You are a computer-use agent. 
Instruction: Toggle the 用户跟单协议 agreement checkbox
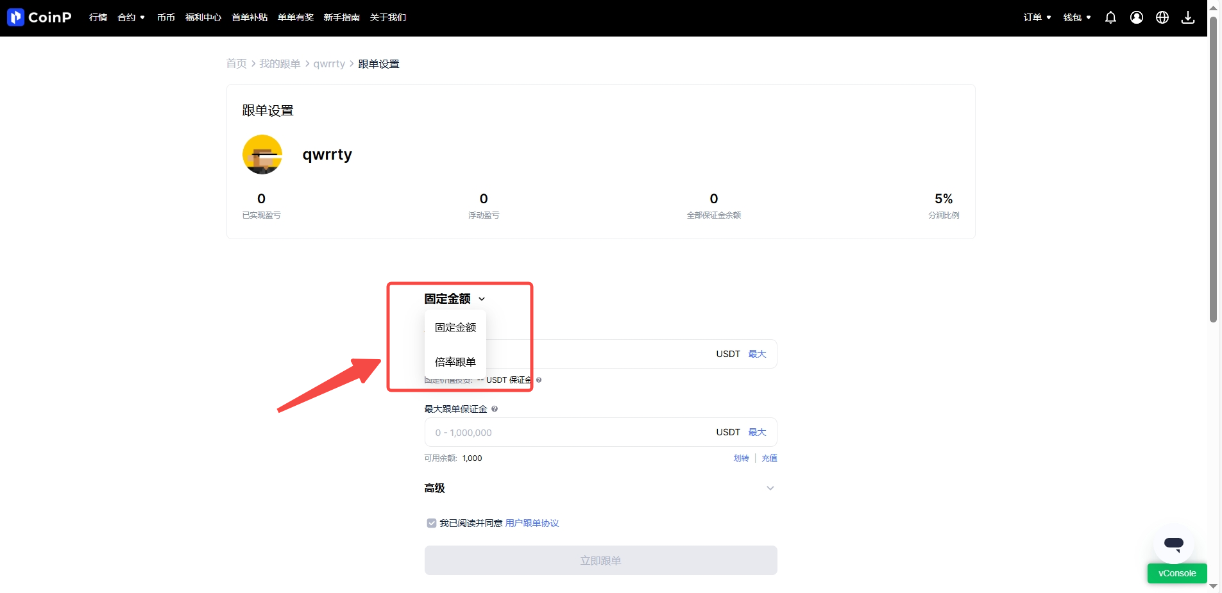[432, 523]
